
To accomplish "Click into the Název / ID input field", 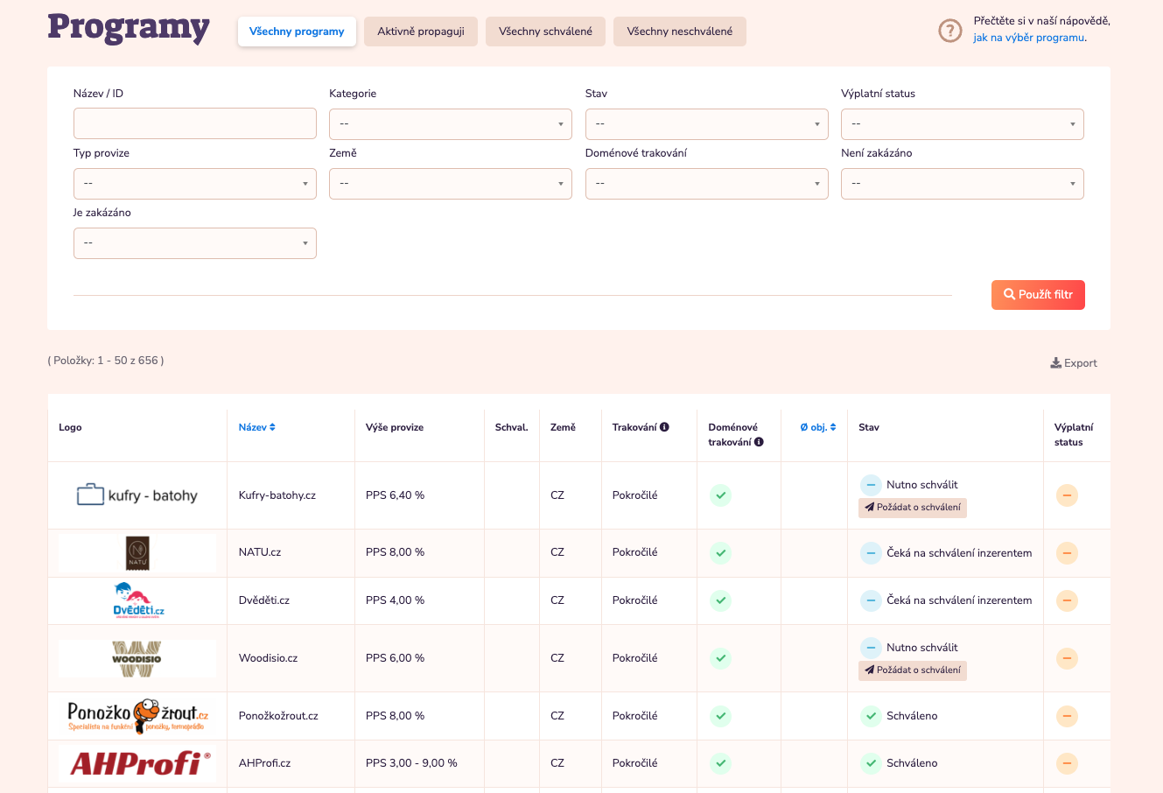I will click(194, 123).
